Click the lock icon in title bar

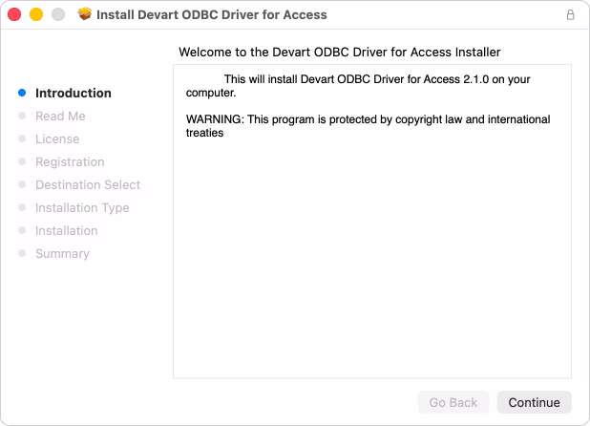pyautogui.click(x=571, y=14)
